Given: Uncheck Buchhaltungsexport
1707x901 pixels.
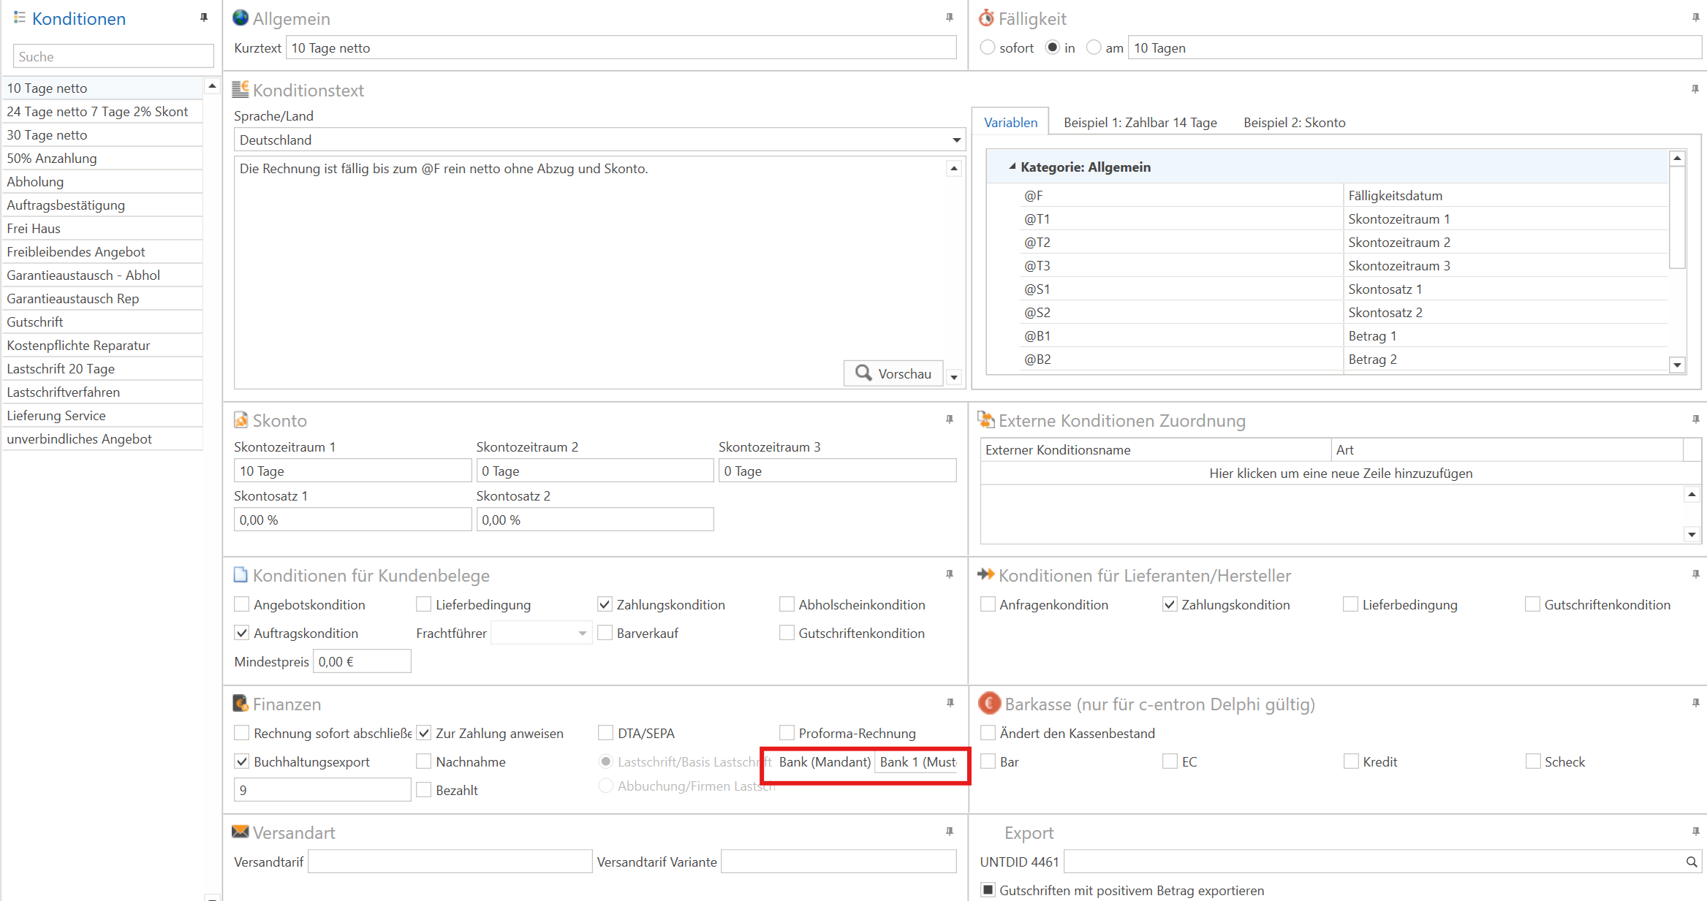Looking at the screenshot, I should pyautogui.click(x=241, y=761).
